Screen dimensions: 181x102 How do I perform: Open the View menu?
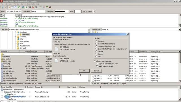(10, 4)
